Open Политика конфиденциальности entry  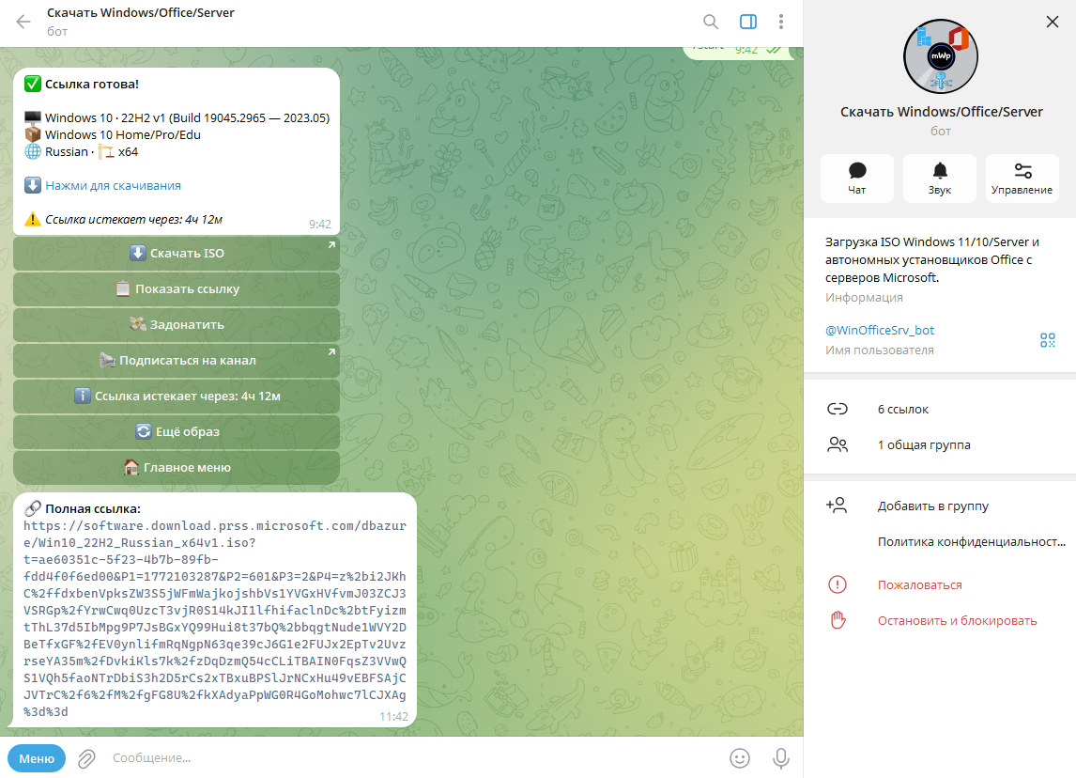(x=940, y=542)
